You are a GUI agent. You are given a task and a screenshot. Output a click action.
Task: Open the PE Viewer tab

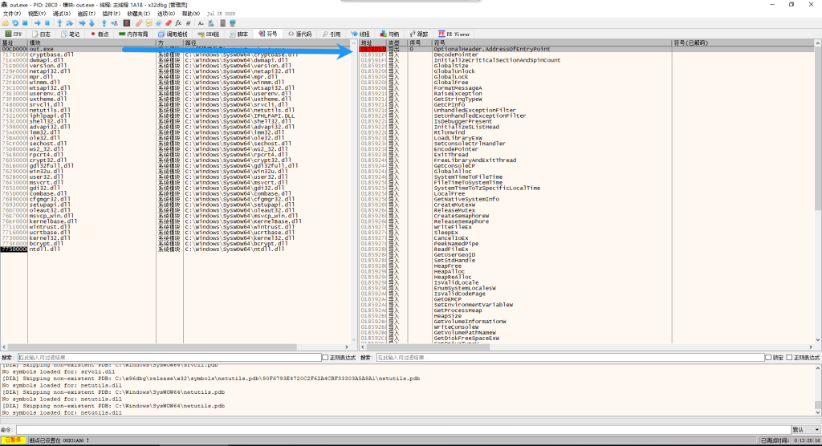[454, 34]
